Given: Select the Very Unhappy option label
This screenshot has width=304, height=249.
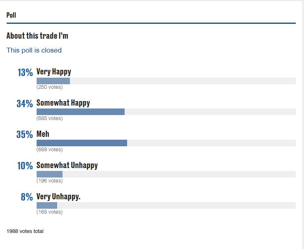Looking at the screenshot, I should coord(58,197).
